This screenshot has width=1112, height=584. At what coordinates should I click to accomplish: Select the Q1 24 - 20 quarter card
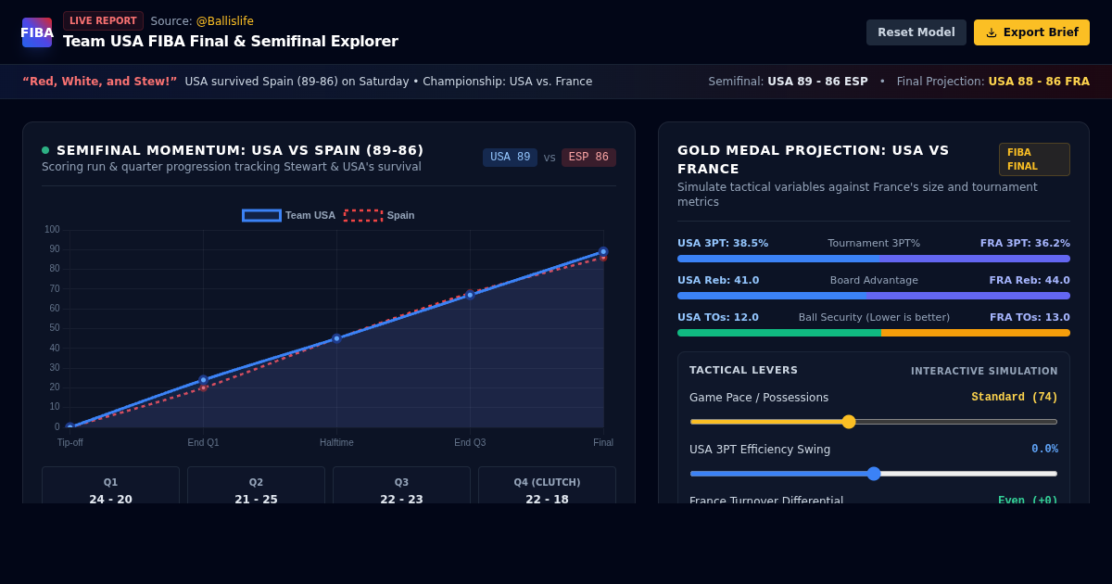(x=110, y=486)
